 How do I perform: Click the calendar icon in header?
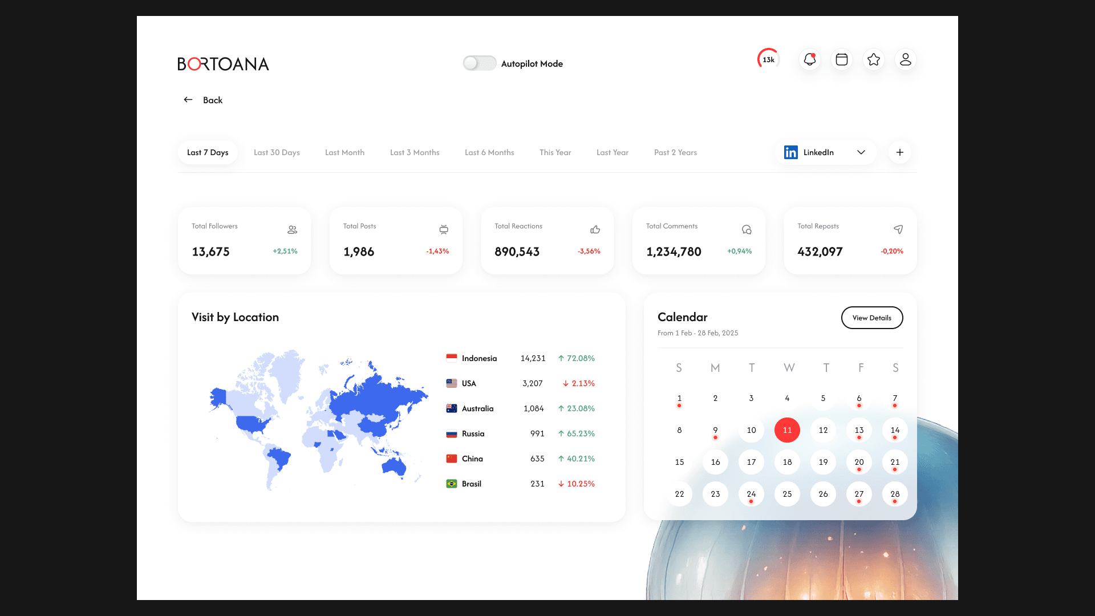point(842,60)
